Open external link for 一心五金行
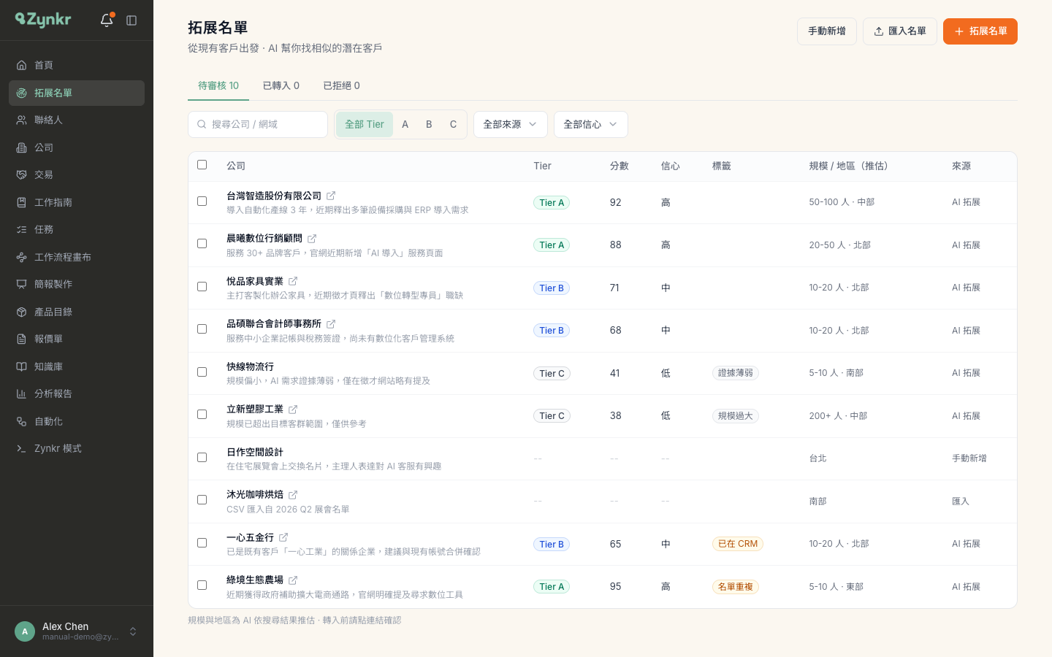Screen dimensions: 1052x657 click(283, 537)
